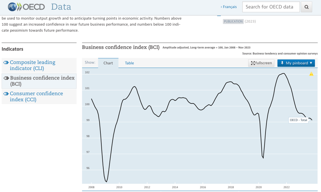Image resolution: width=321 pixels, height=192 pixels.
Task: Click the diamond icon beside Business confidence index
Action: click(x=6, y=78)
